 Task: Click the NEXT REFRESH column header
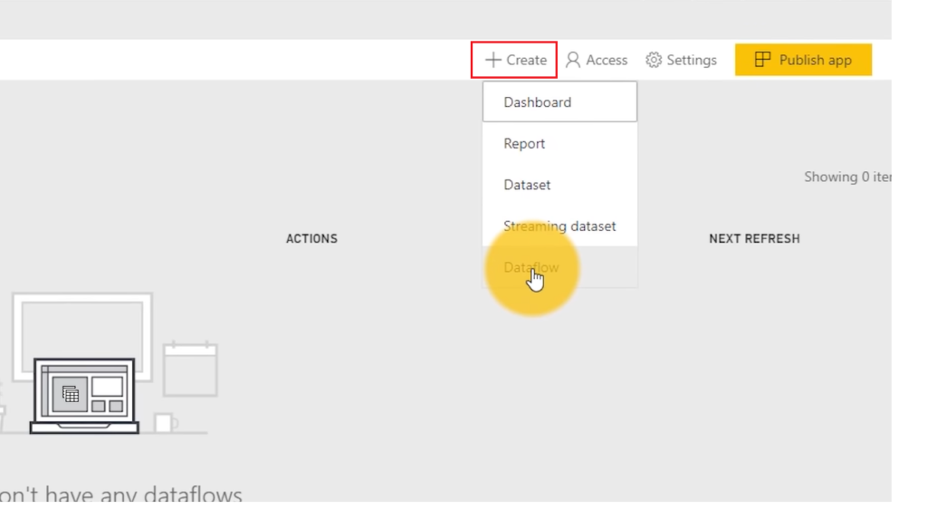(754, 239)
